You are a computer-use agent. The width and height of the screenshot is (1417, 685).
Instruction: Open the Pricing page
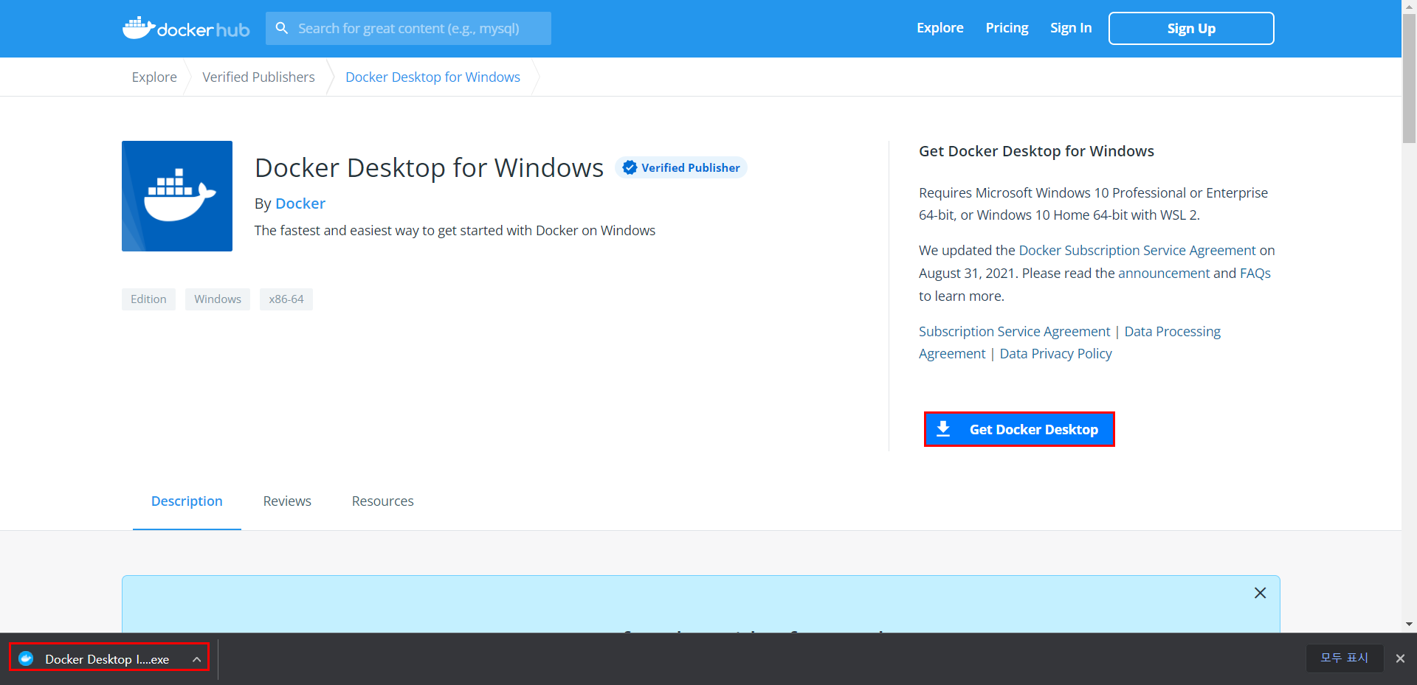click(x=1007, y=28)
